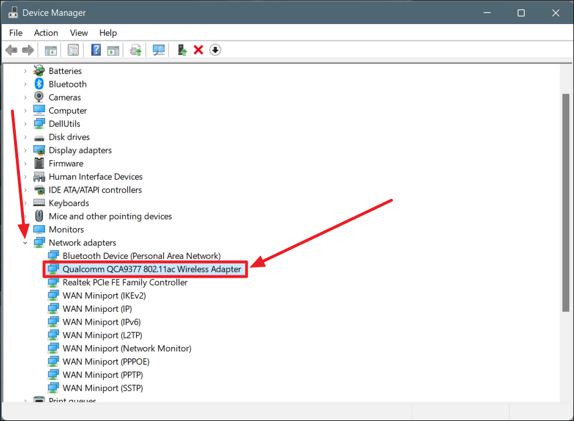Select Realtek PCIe FE Family Controller
The image size is (574, 421).
coord(125,282)
